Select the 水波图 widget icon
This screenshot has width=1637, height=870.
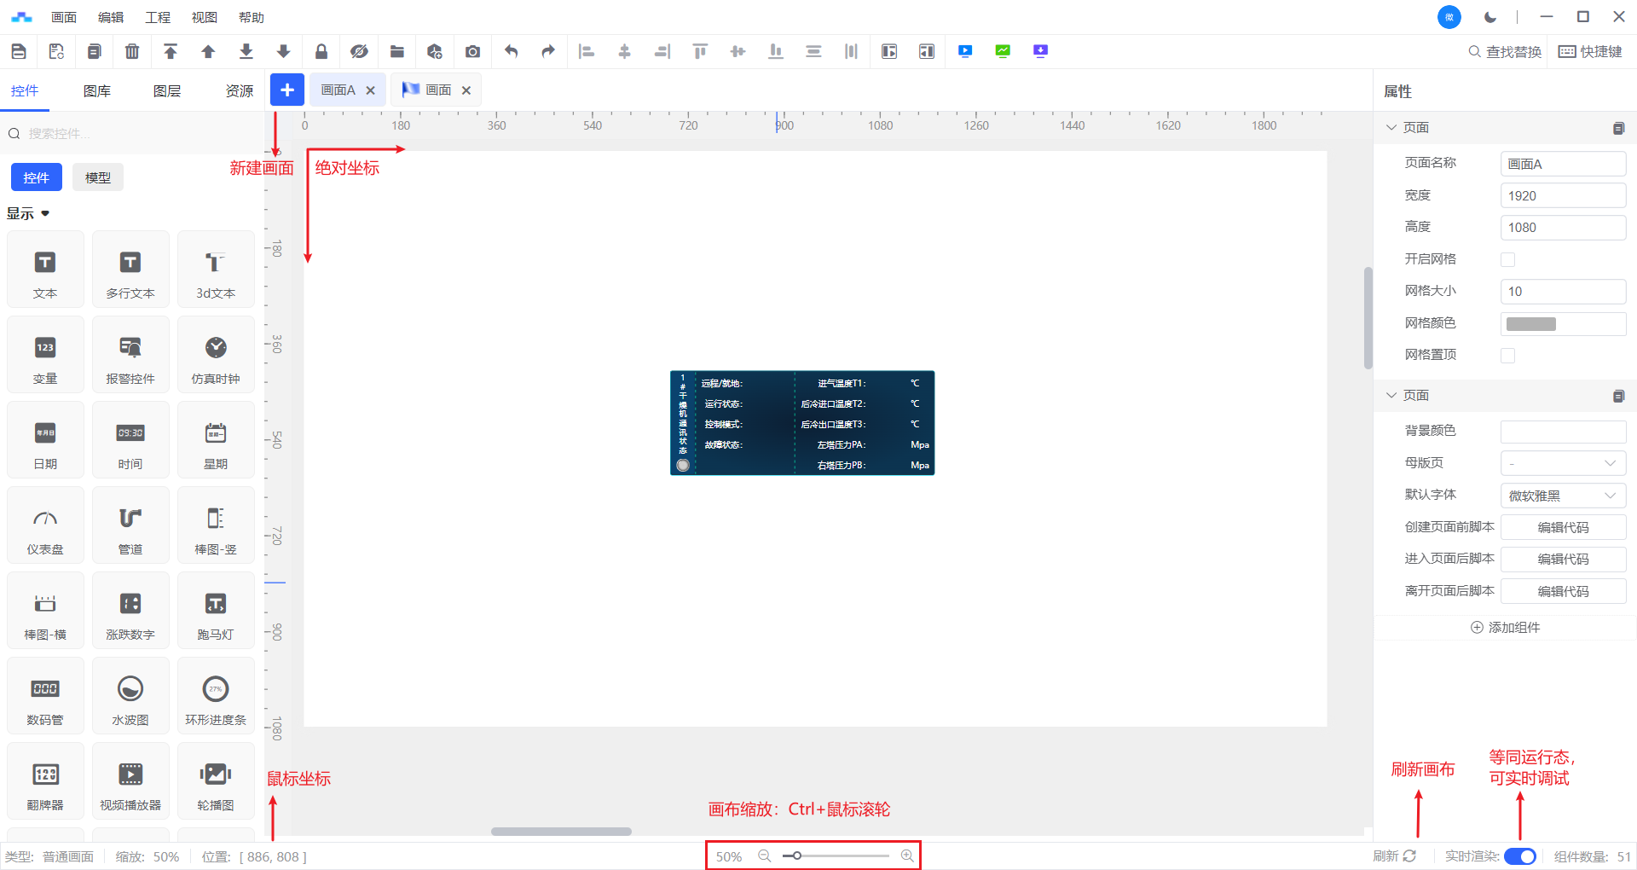130,696
